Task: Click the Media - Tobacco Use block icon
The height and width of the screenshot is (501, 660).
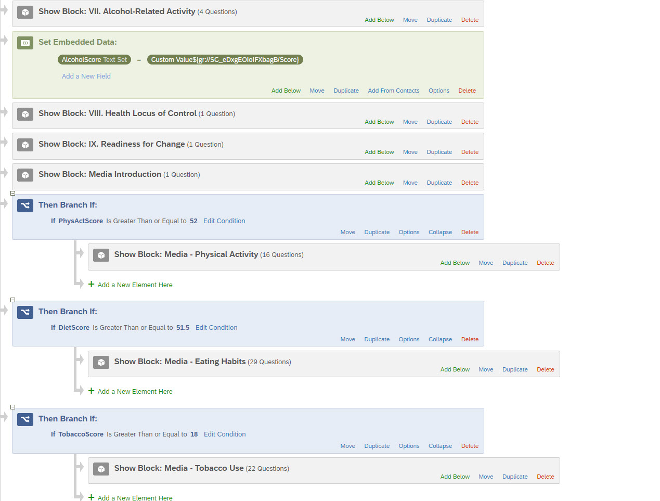Action: pyautogui.click(x=101, y=469)
